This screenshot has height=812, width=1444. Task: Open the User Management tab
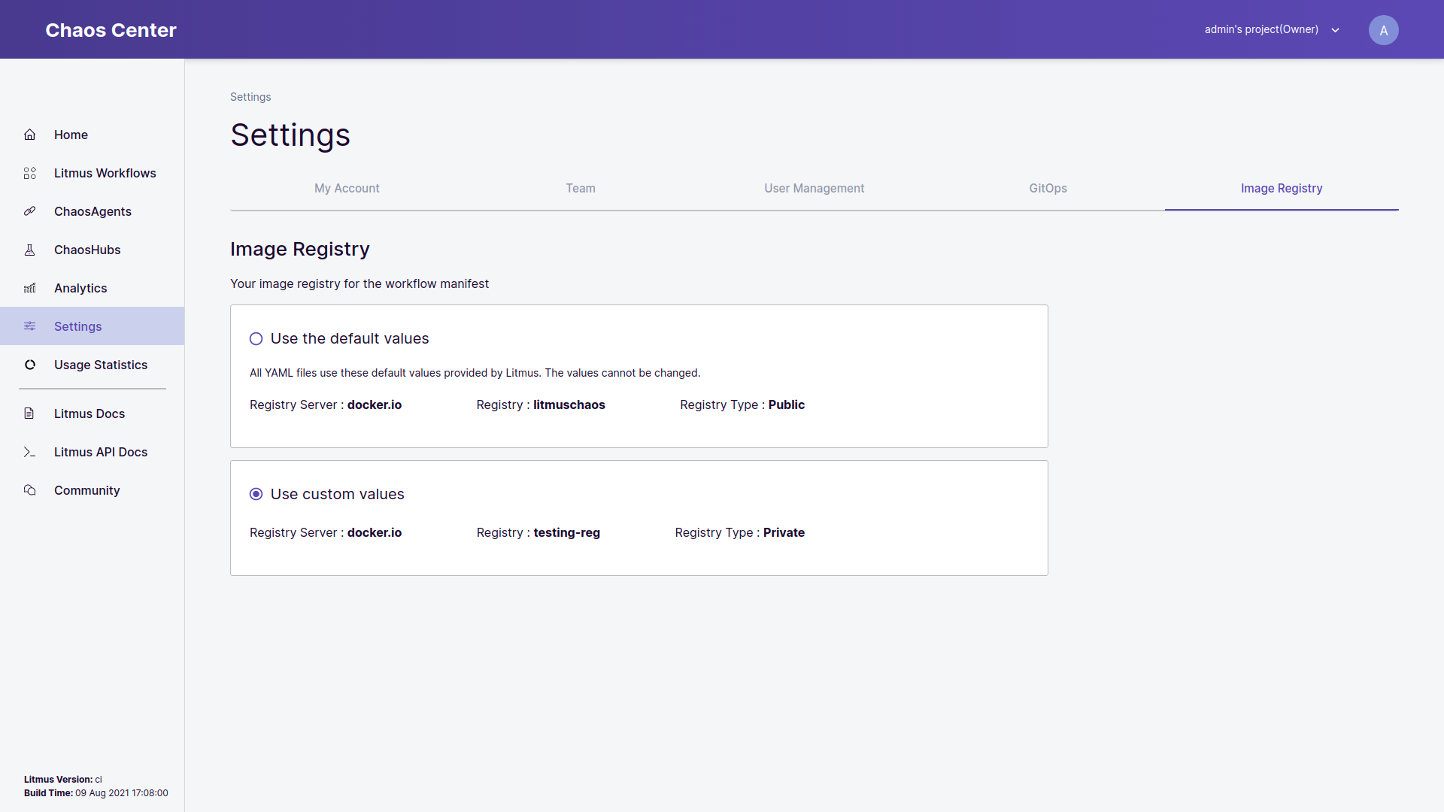pyautogui.click(x=815, y=188)
